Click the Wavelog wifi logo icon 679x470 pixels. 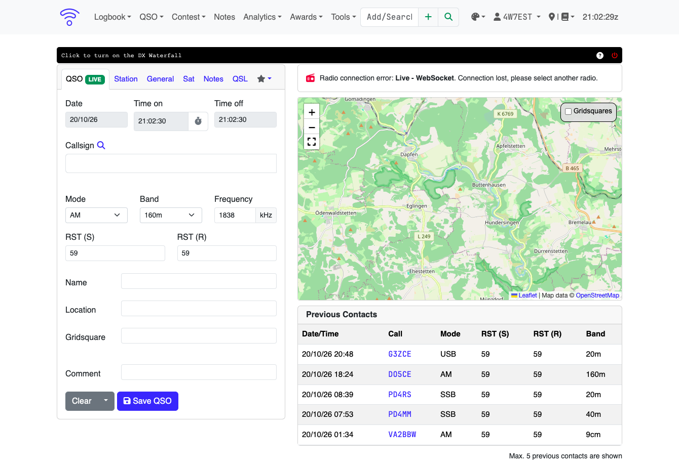(x=69, y=17)
